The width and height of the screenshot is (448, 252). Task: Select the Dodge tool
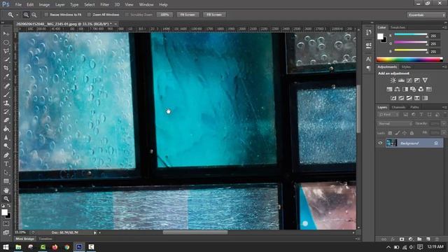6,146
